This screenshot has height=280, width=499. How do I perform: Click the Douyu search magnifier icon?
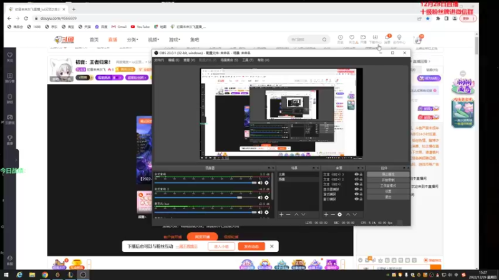(324, 40)
